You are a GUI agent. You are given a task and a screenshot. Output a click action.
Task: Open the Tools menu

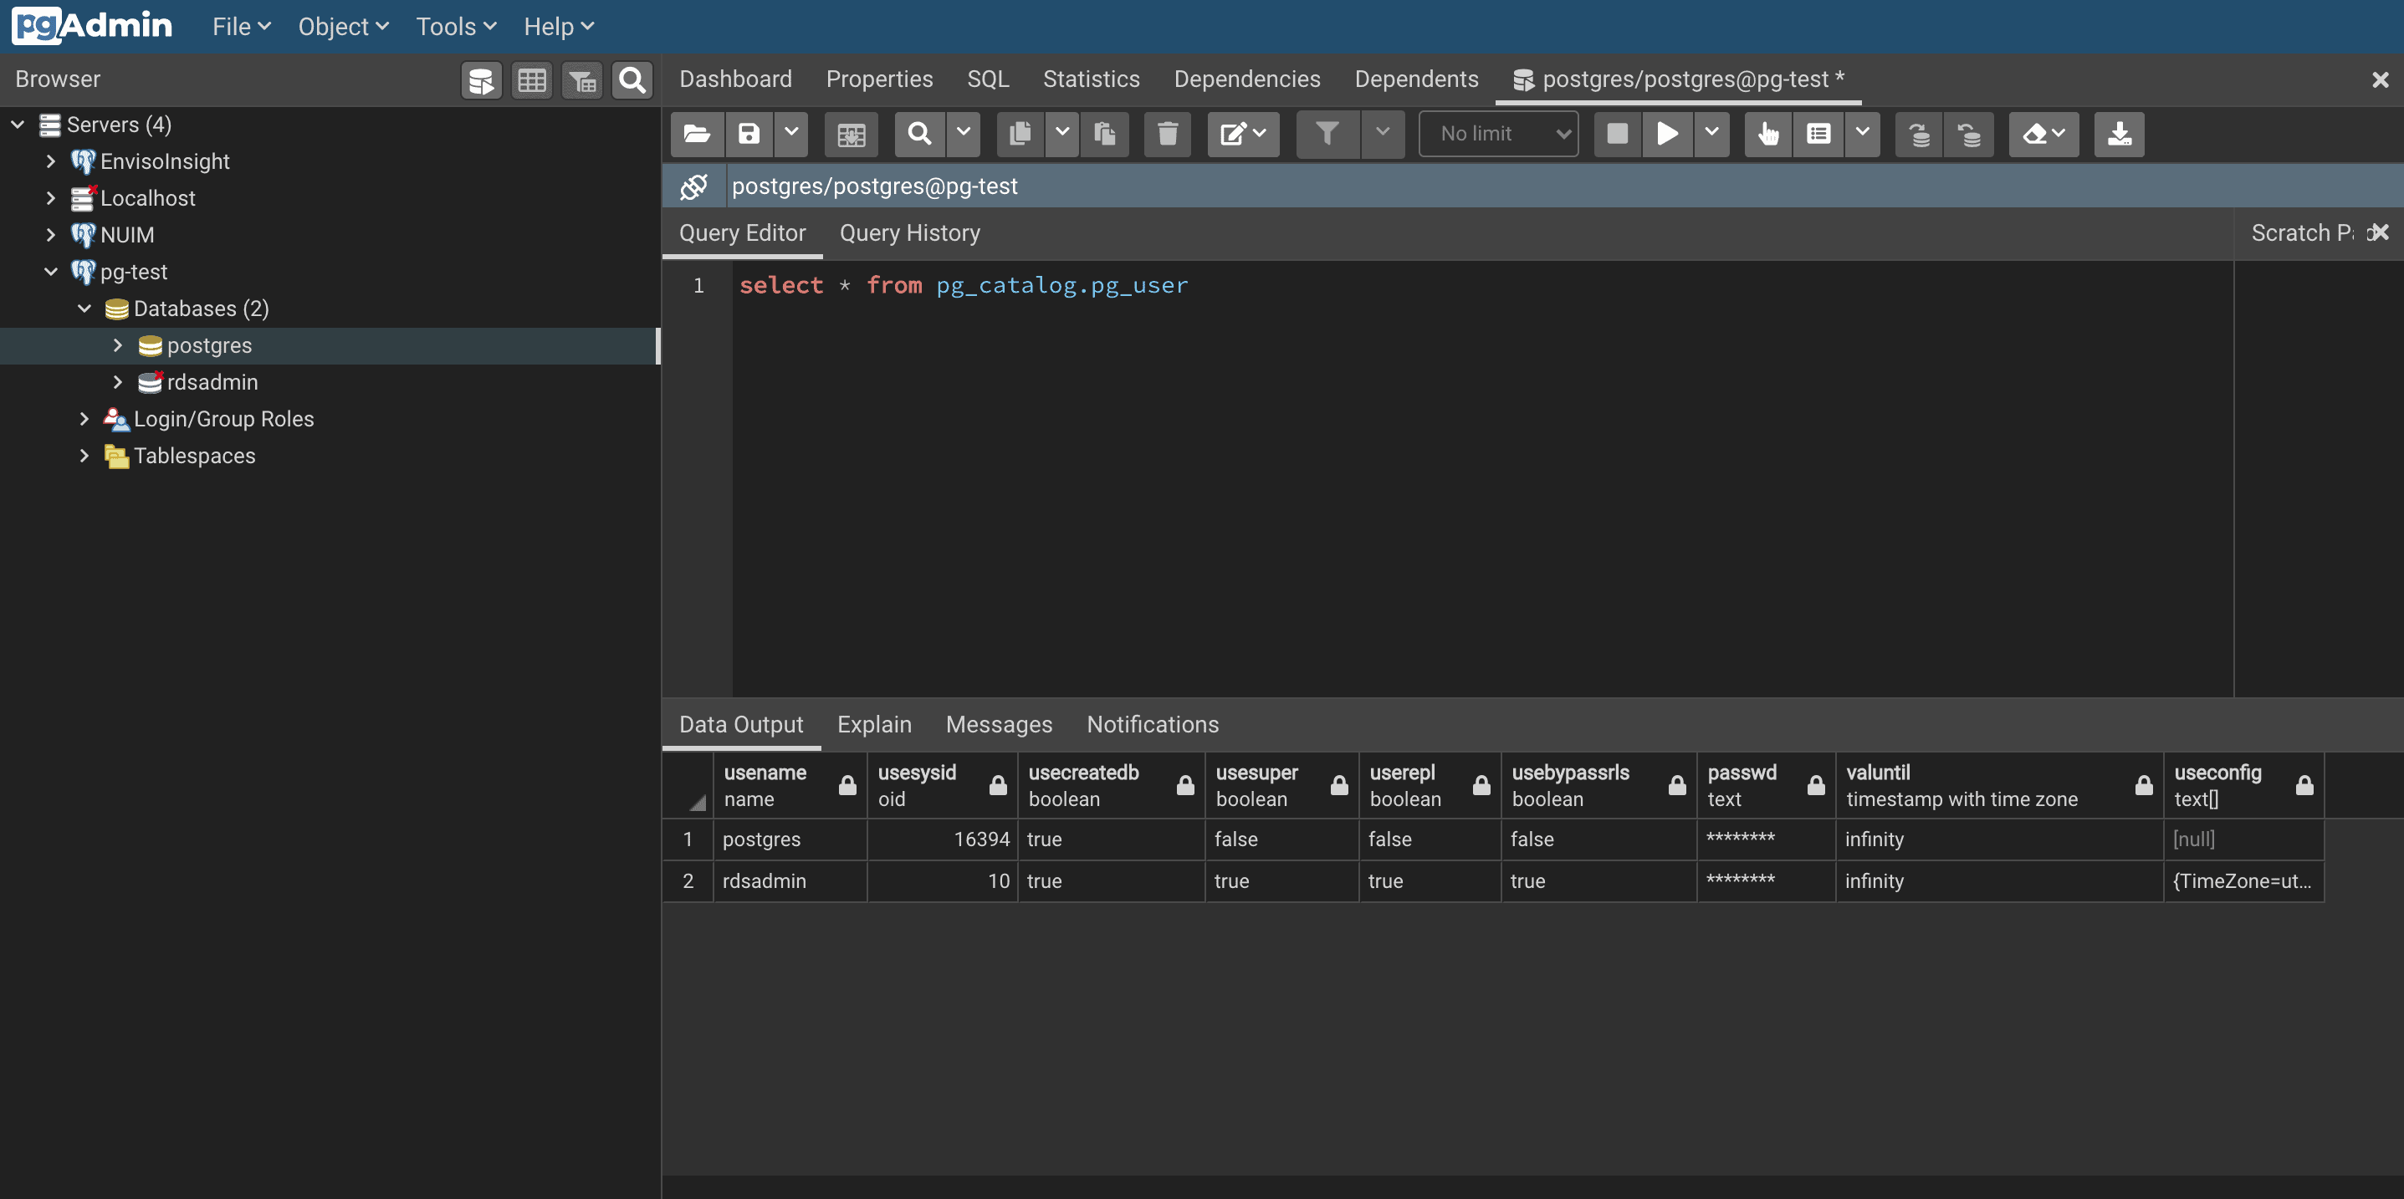point(455,27)
